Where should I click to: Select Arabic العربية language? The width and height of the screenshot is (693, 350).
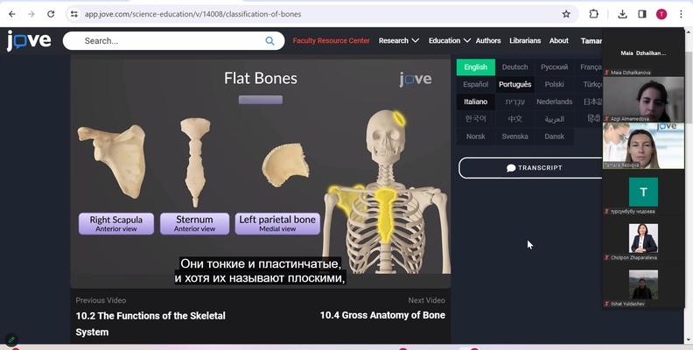[554, 119]
